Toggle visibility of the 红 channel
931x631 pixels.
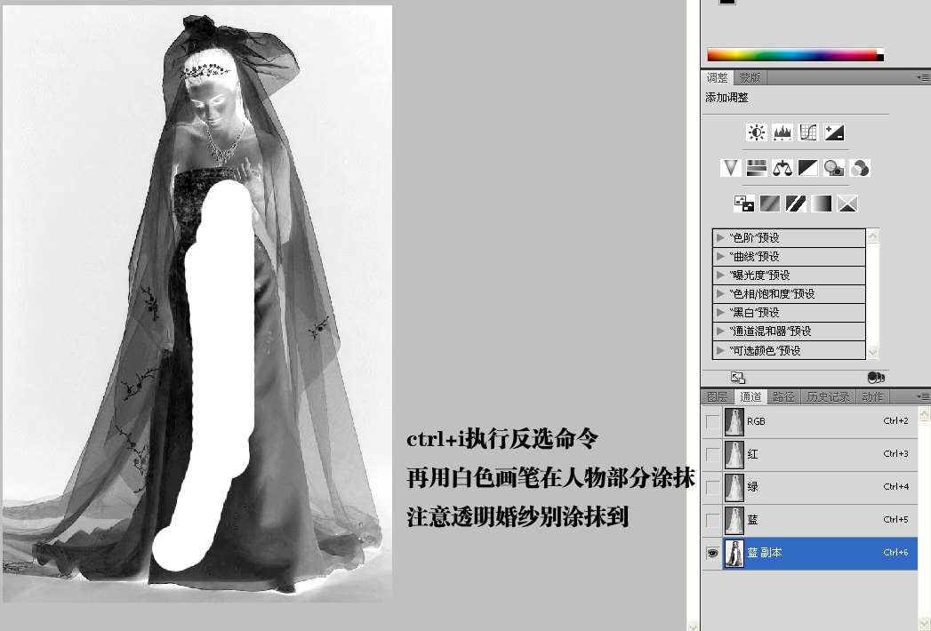[712, 454]
